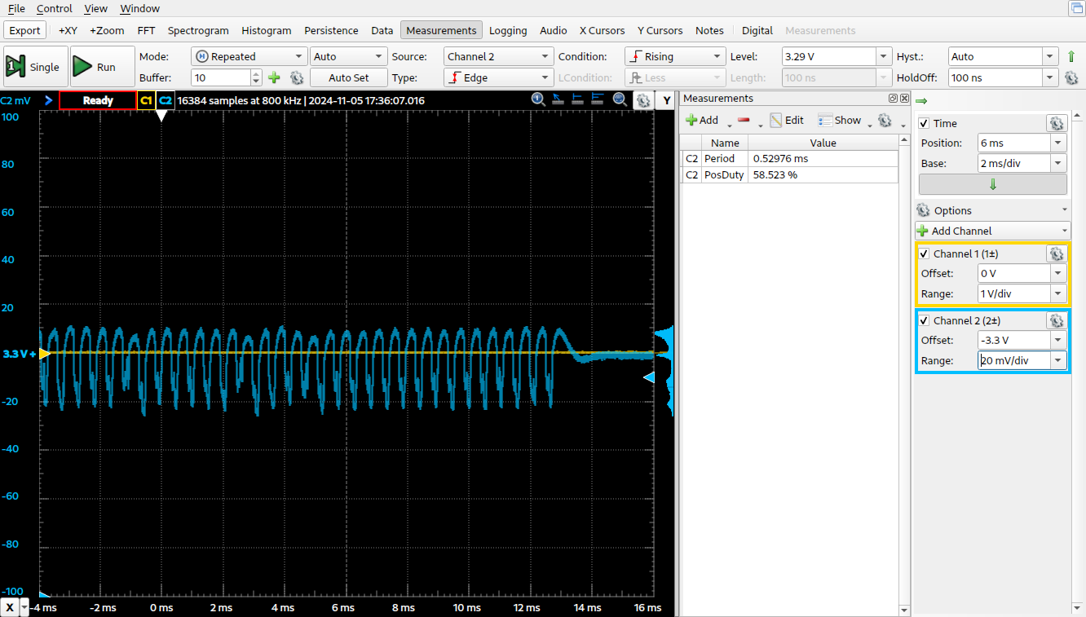The height and width of the screenshot is (617, 1086).
Task: Uncheck the Channel 1 checkbox
Action: coord(924,254)
